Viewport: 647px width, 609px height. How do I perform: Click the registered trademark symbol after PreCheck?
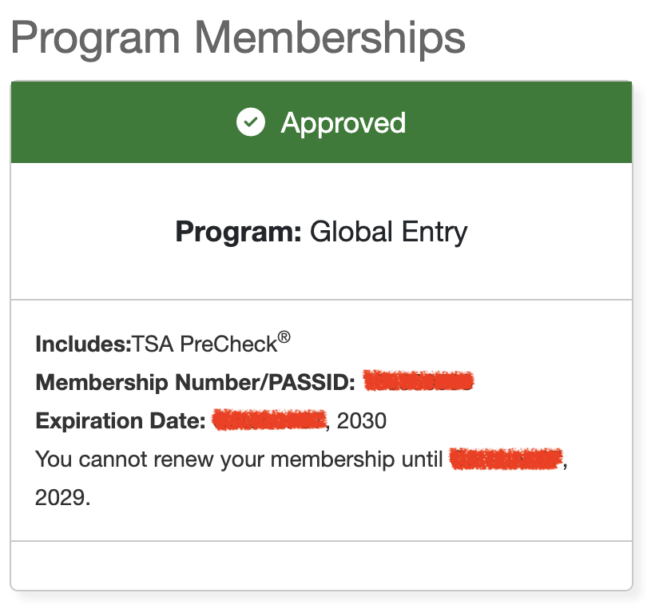(x=284, y=337)
